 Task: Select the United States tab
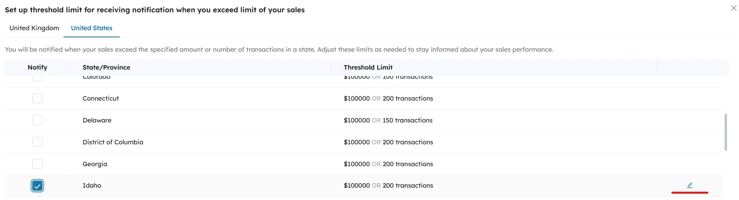[91, 28]
